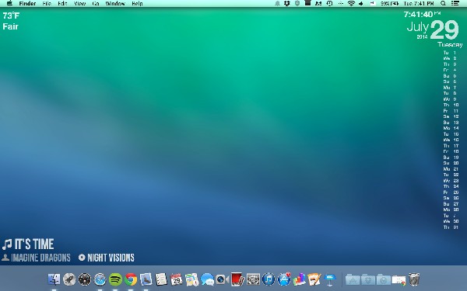467x291 pixels.
Task: Open the Edit menu
Action: [x=62, y=4]
